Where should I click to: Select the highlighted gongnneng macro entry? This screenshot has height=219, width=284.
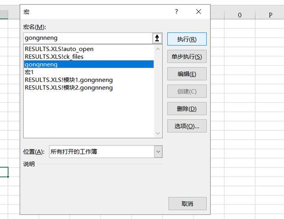point(41,64)
